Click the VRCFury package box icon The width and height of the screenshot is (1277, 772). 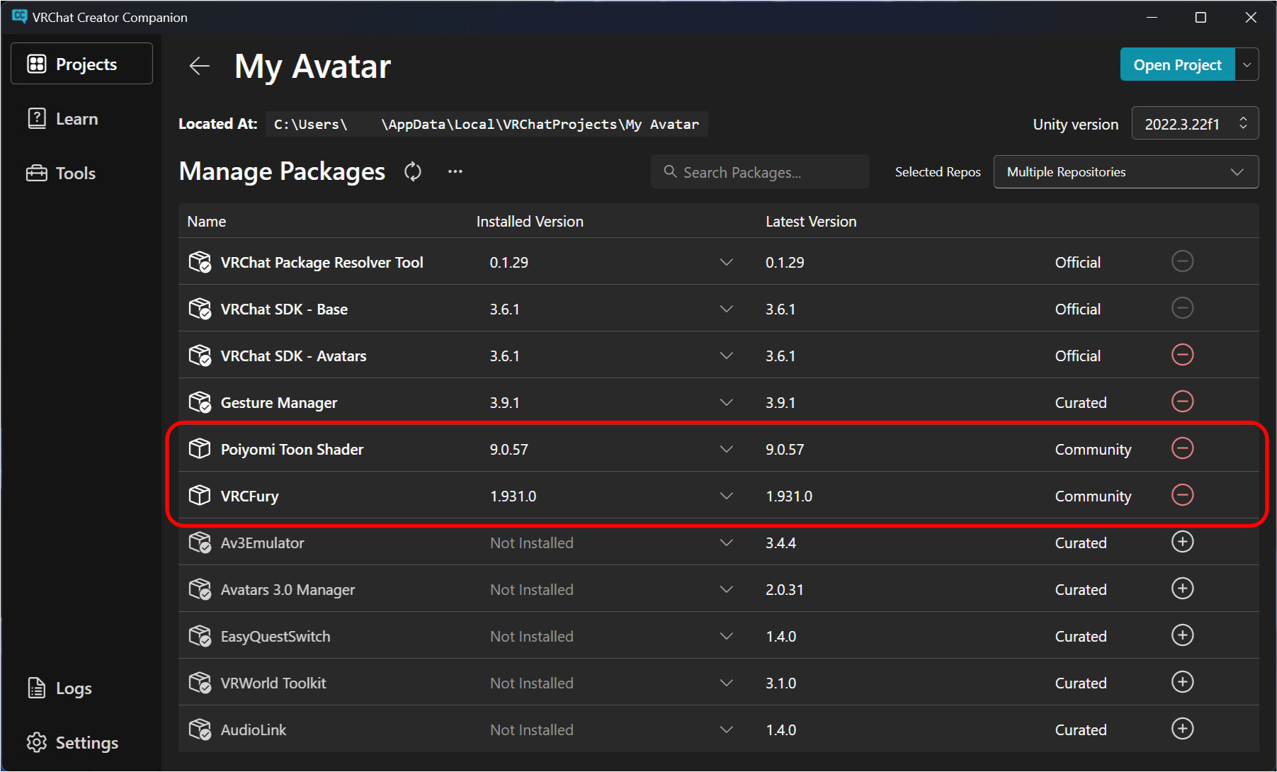click(x=200, y=495)
